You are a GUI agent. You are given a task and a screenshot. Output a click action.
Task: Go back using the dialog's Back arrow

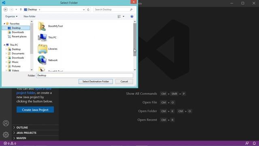[6, 10]
